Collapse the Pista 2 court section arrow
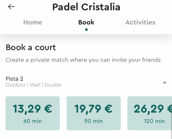The width and height of the screenshot is (172, 139). coord(165,82)
